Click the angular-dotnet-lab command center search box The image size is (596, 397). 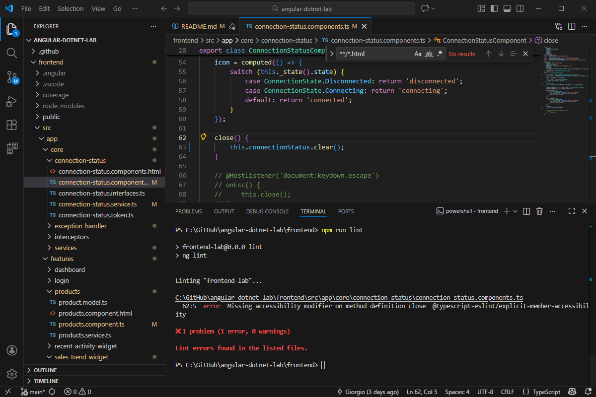(301, 8)
